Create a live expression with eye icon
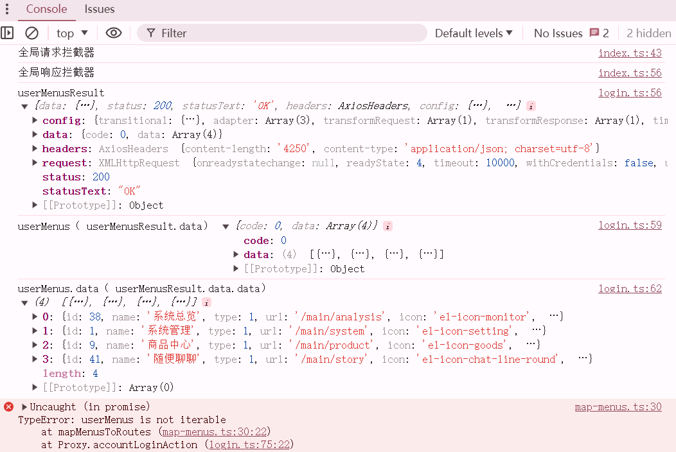This screenshot has height=452, width=676. [113, 33]
